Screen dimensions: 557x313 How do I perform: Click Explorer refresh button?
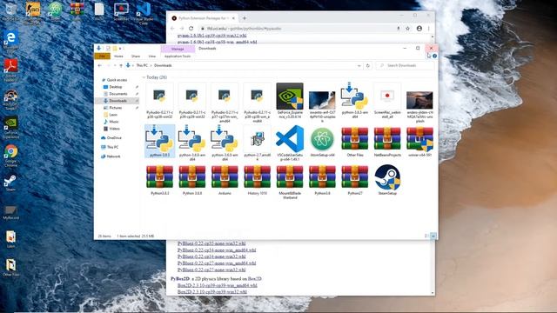(x=367, y=66)
